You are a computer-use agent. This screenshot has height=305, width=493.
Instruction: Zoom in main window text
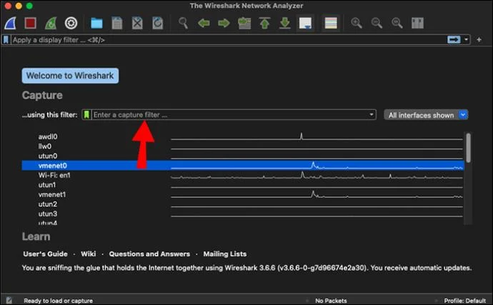click(x=357, y=24)
